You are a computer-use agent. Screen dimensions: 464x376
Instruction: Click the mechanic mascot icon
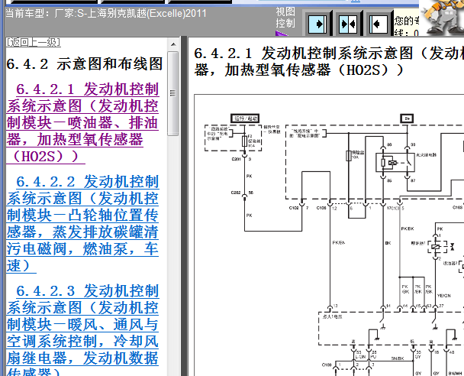point(442,17)
